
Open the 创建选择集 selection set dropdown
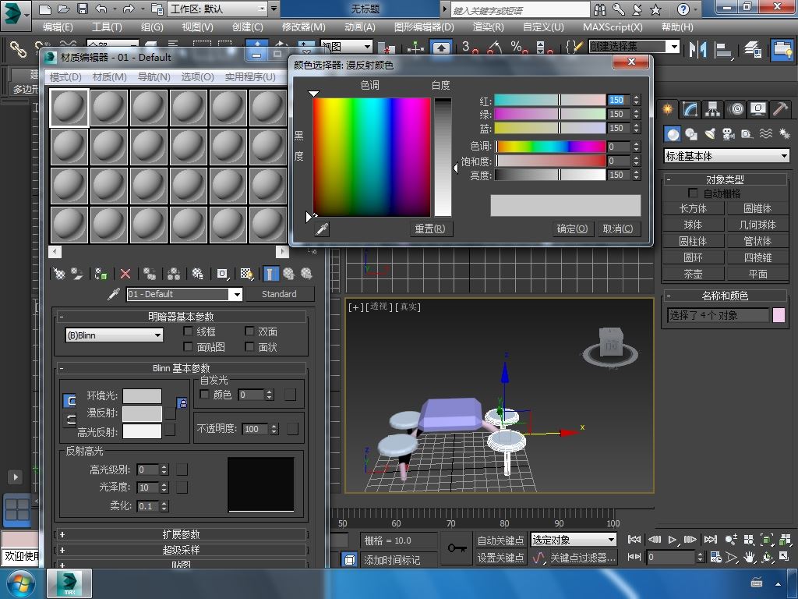pyautogui.click(x=674, y=47)
